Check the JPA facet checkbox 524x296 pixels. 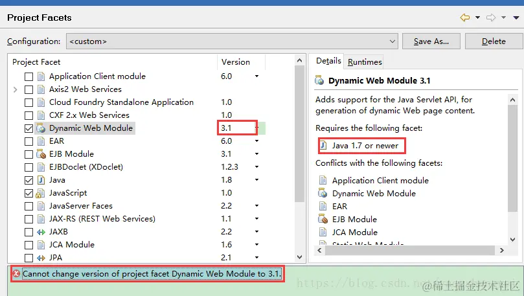point(28,258)
